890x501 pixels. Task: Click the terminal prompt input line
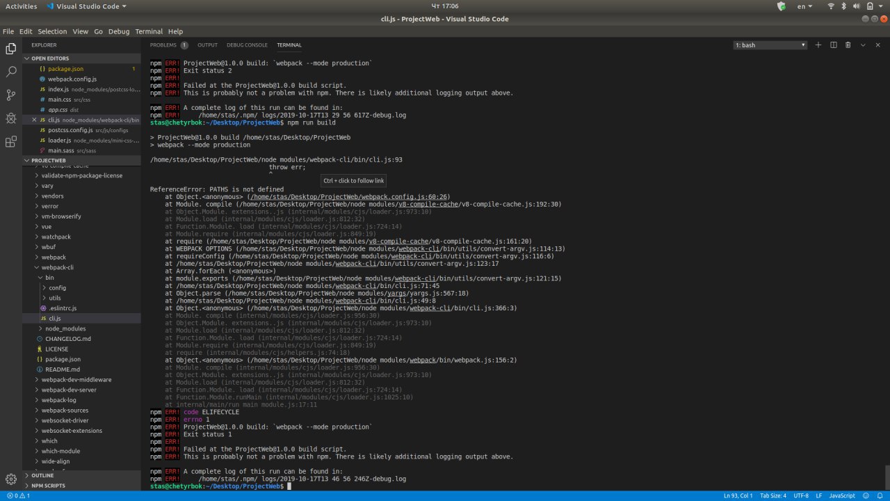coord(515,486)
